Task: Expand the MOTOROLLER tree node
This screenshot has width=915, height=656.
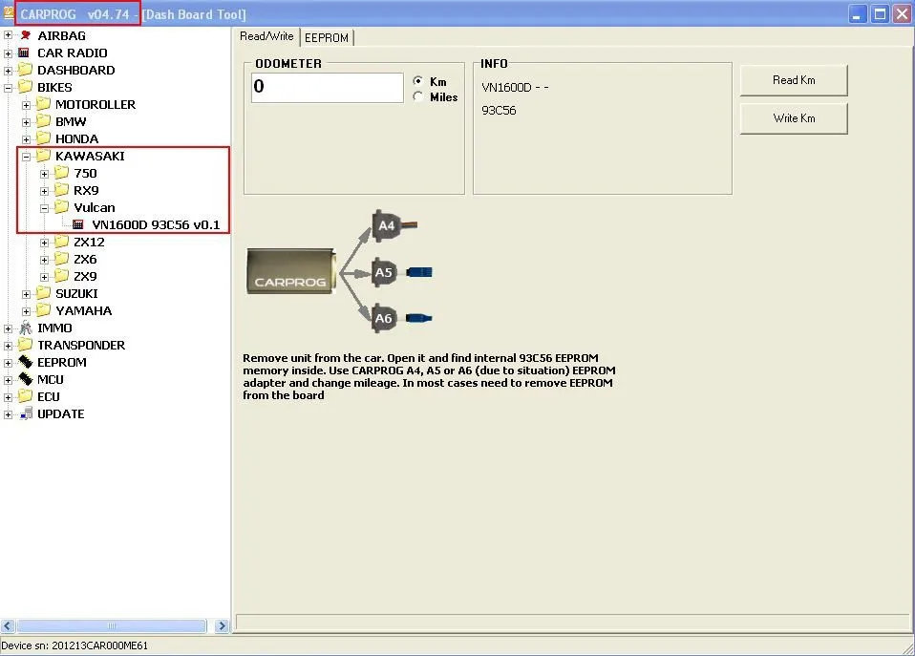Action: [26, 105]
